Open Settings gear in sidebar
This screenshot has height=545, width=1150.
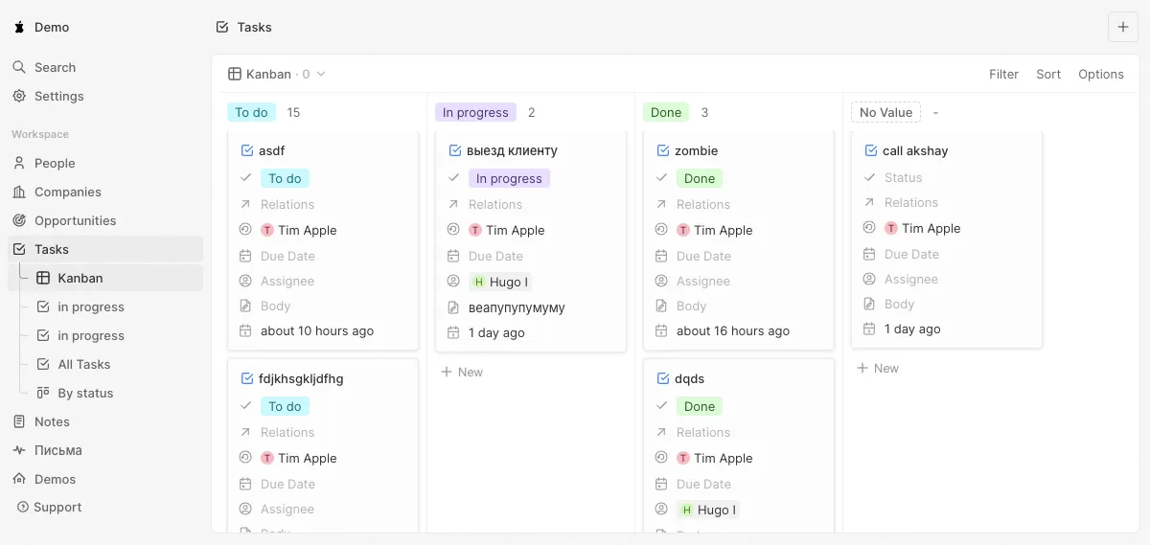pyautogui.click(x=19, y=96)
